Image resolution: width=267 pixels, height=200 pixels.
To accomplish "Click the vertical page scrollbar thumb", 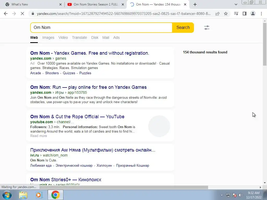I will [x=265, y=44].
